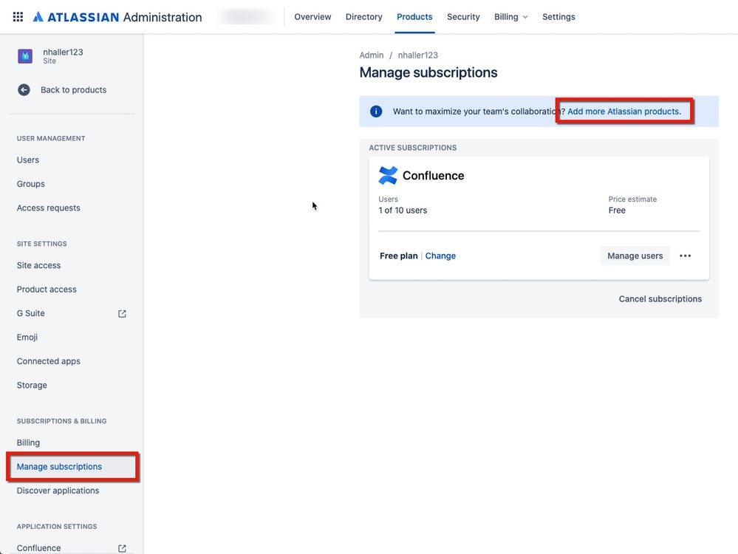Open the Settings tab
This screenshot has width=738, height=554.
point(558,17)
